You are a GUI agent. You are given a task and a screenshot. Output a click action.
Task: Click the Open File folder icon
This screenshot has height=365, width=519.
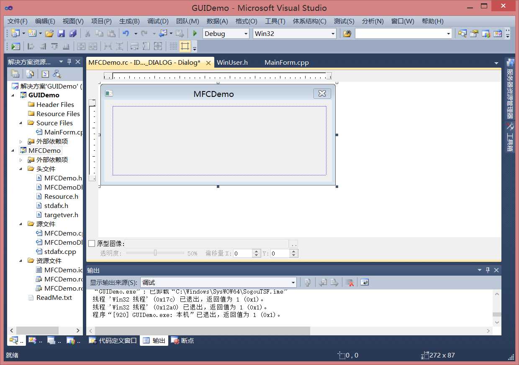click(49, 33)
